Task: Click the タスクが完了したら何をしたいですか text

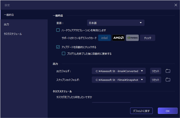Action: pyautogui.click(x=74, y=97)
